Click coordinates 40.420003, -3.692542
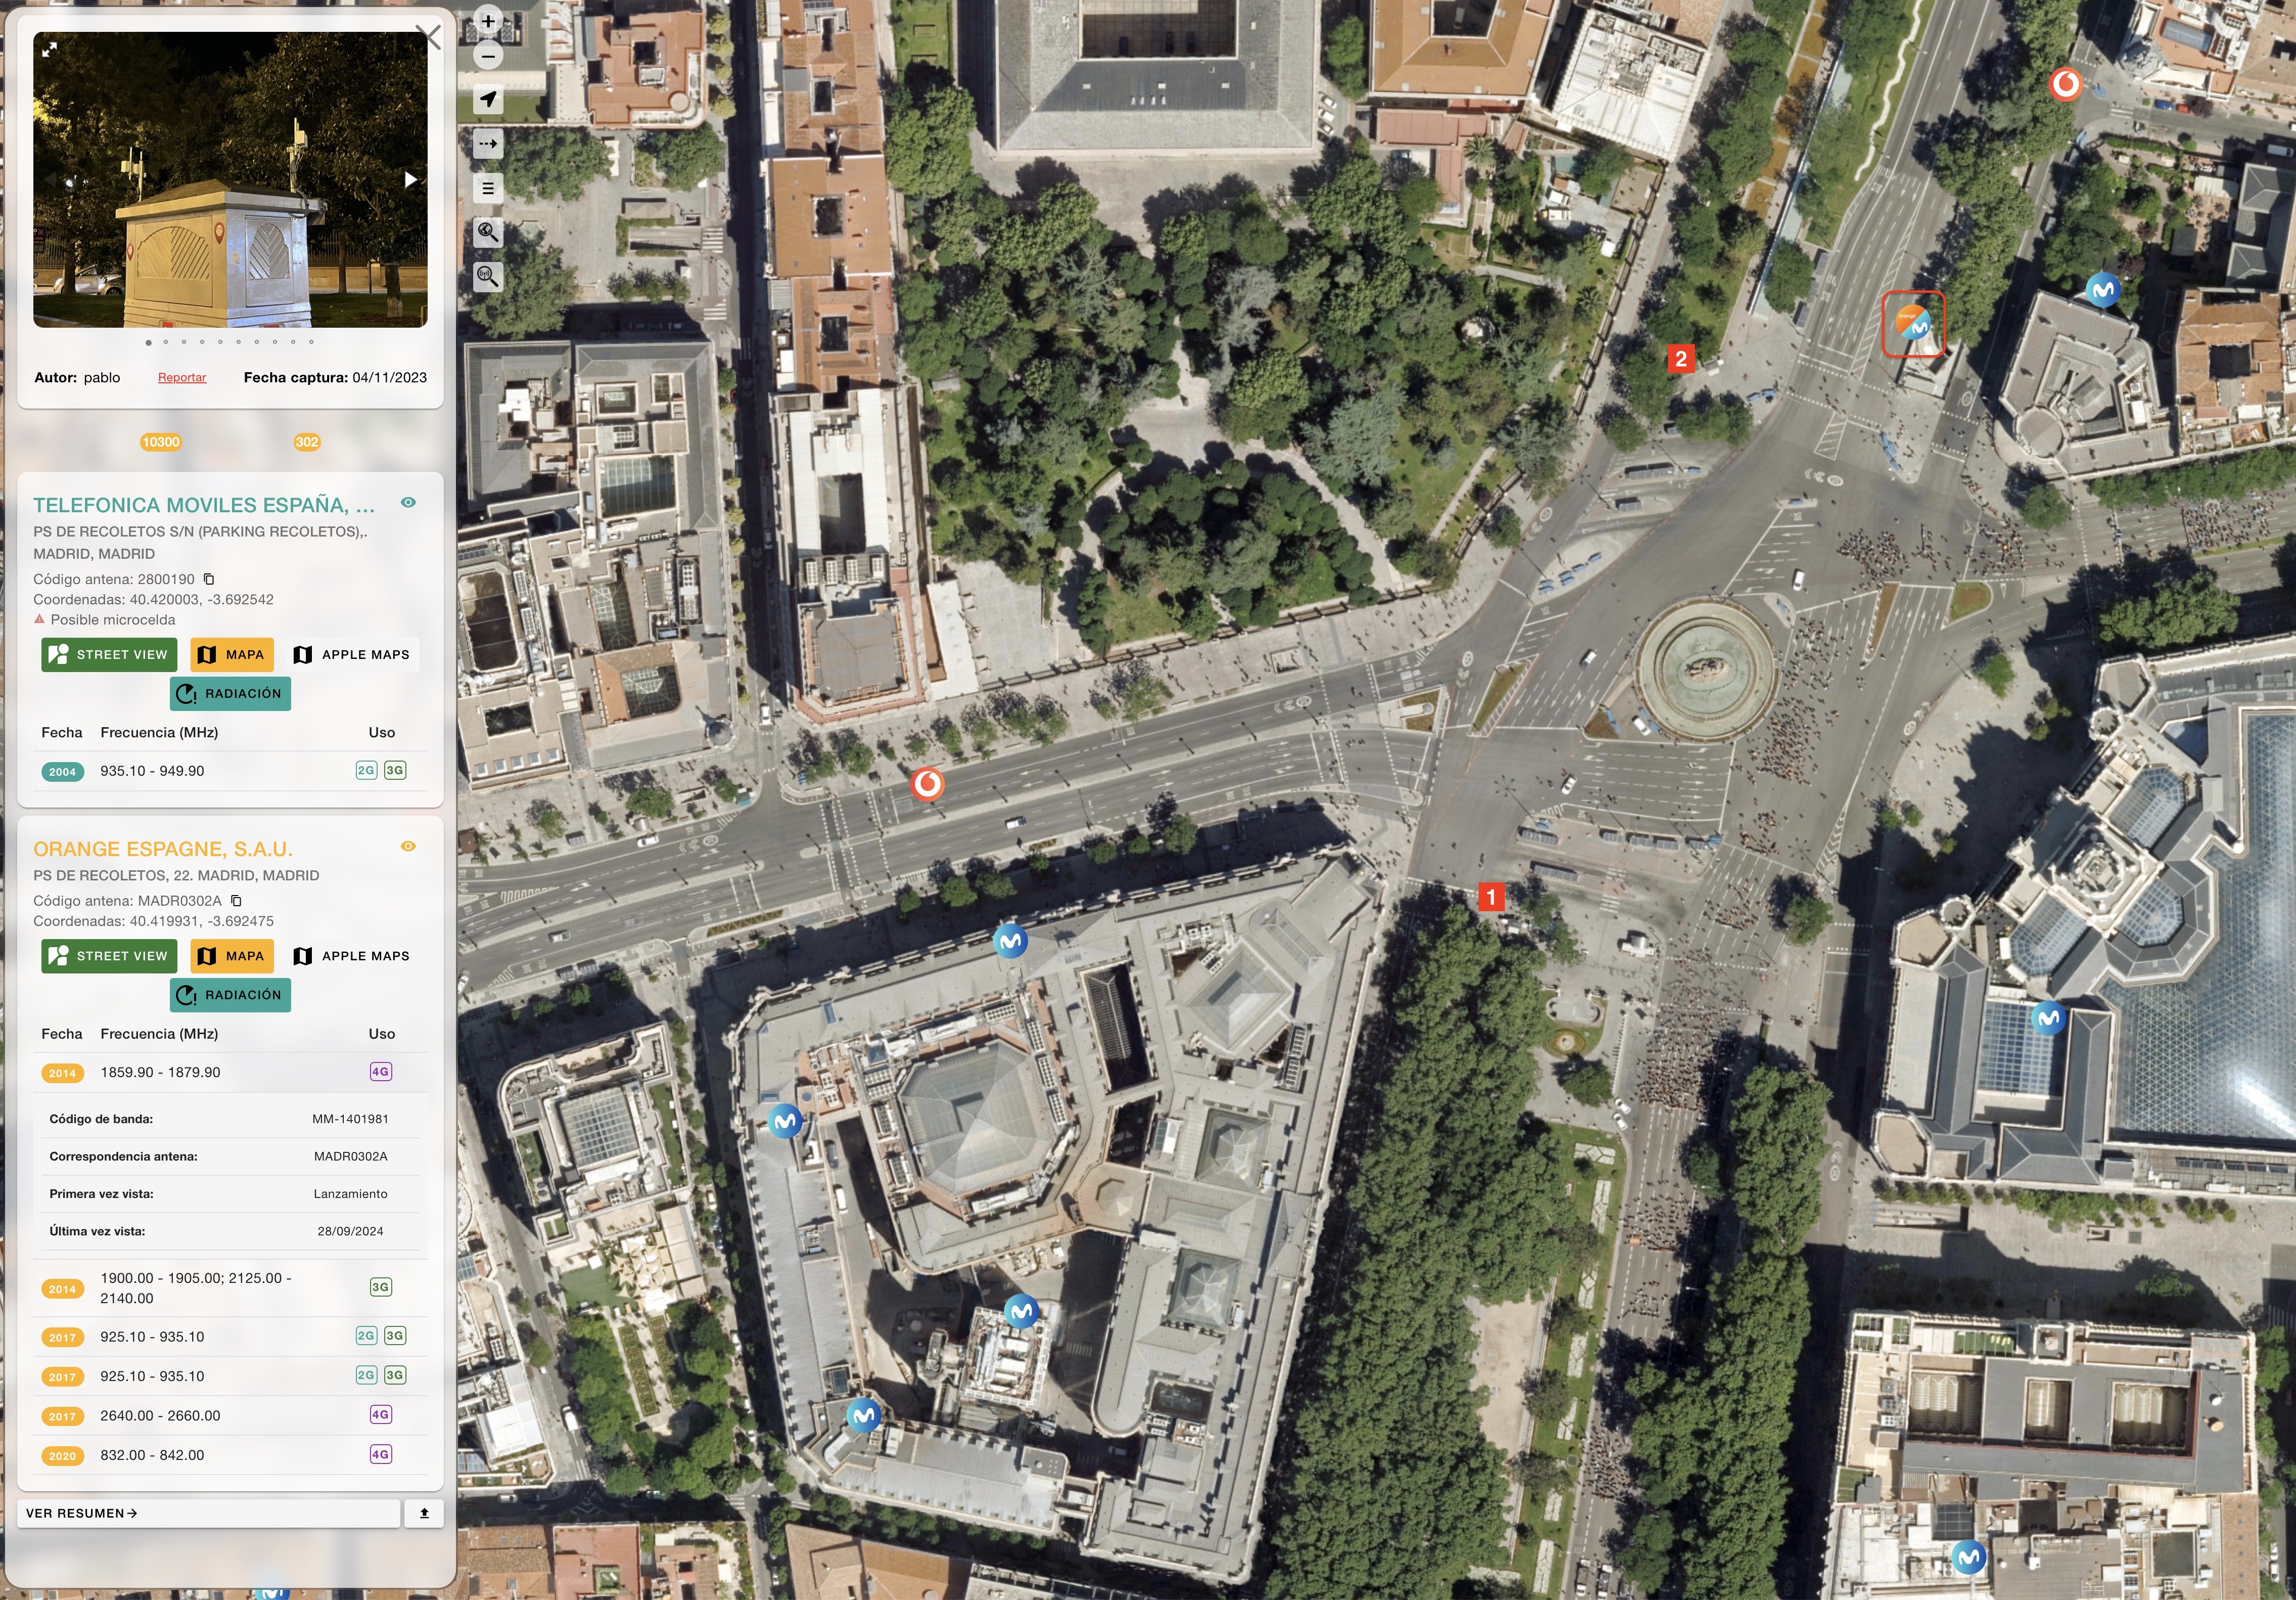This screenshot has height=1600, width=2296. [201, 599]
